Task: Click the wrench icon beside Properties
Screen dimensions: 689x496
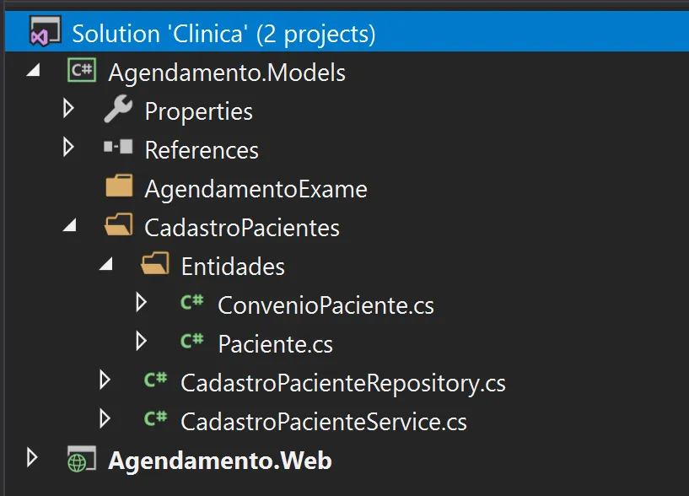Action: 118,110
